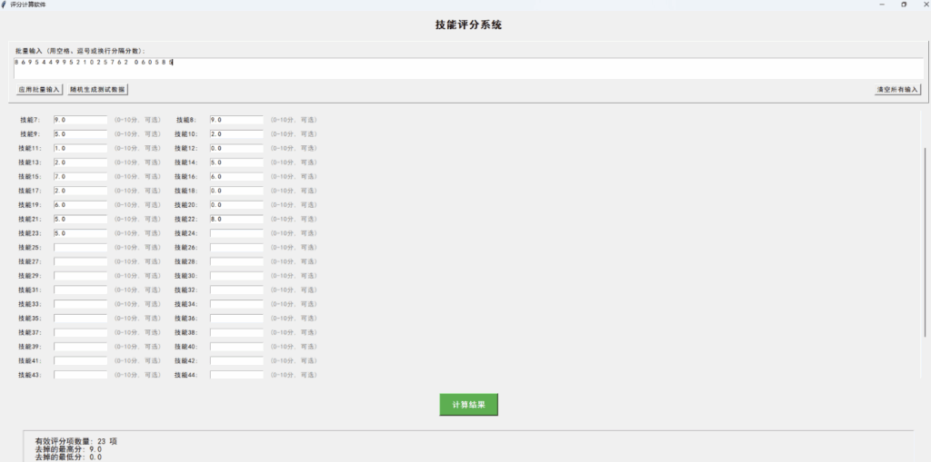Select the 技能10 score field
The width and height of the screenshot is (931, 462).
pyautogui.click(x=236, y=134)
